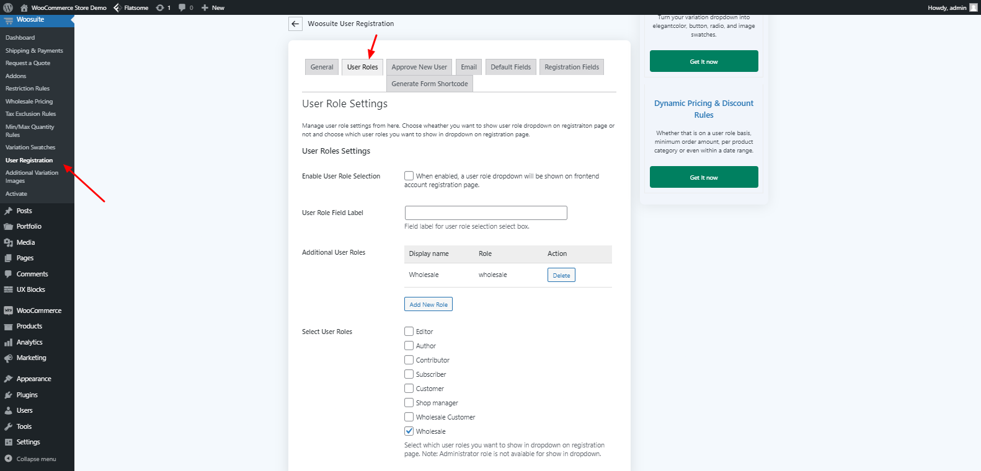This screenshot has width=981, height=471.
Task: Click the back arrow beside Woosuite User Registration
Action: pyautogui.click(x=295, y=24)
